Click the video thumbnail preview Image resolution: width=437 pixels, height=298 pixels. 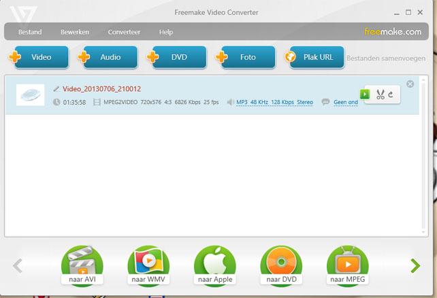tap(30, 95)
